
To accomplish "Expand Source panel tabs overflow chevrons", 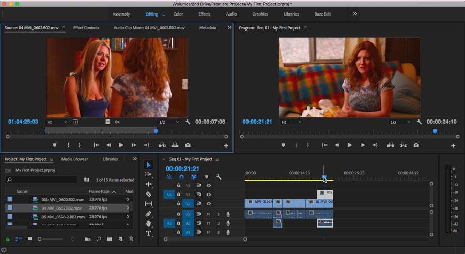I will pos(229,27).
